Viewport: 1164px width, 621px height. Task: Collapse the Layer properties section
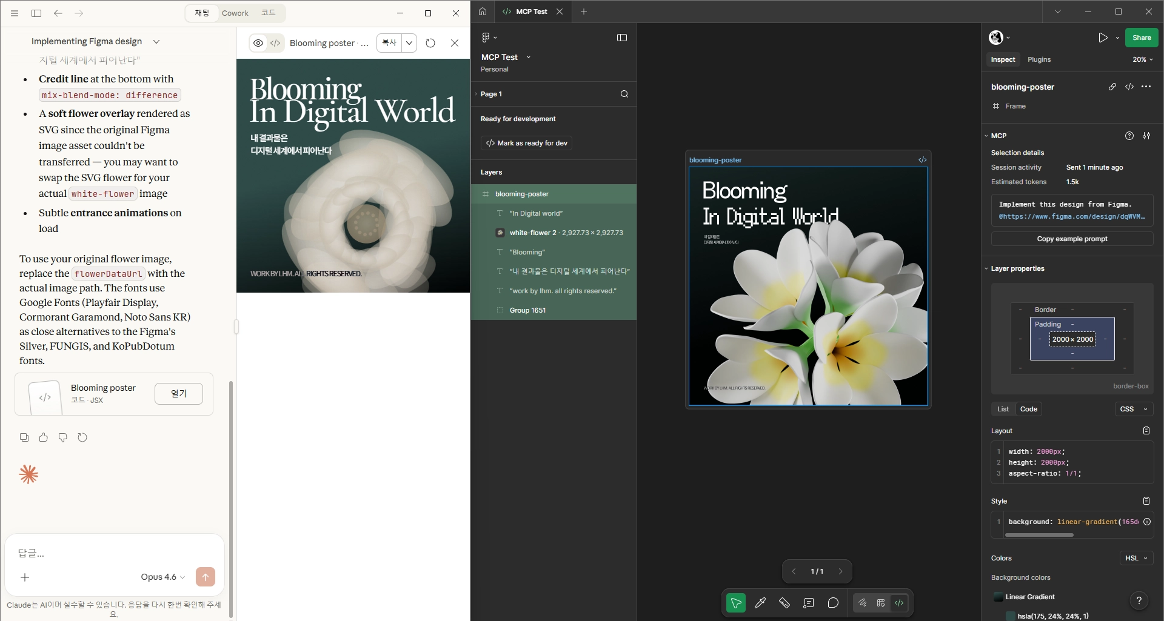[x=986, y=268]
